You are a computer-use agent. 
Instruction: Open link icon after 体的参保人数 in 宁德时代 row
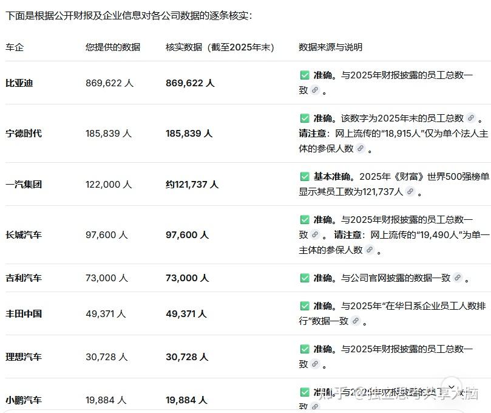pyautogui.click(x=361, y=148)
